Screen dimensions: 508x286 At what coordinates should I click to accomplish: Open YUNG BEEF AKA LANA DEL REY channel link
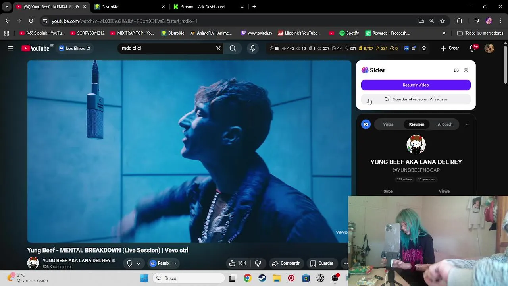77,261
